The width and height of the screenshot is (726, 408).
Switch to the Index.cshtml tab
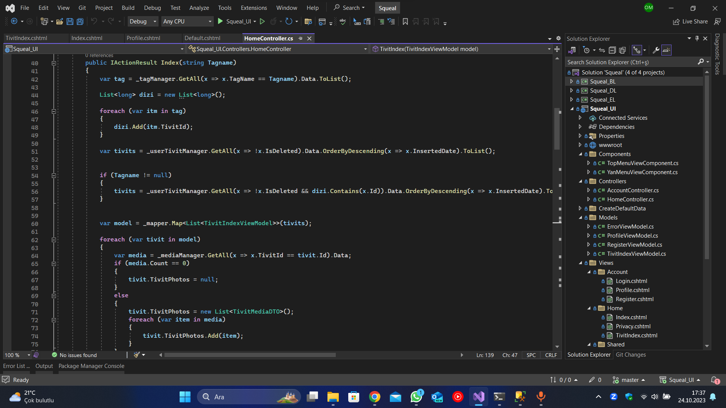pyautogui.click(x=87, y=38)
